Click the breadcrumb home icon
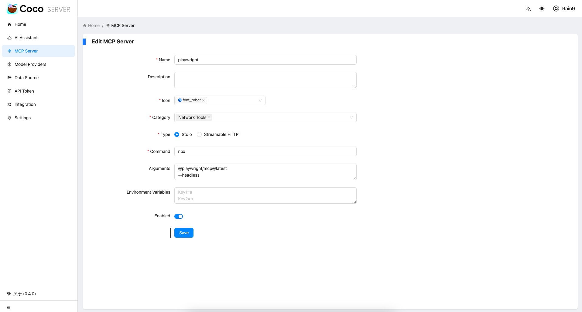This screenshot has width=582, height=312. coord(85,25)
